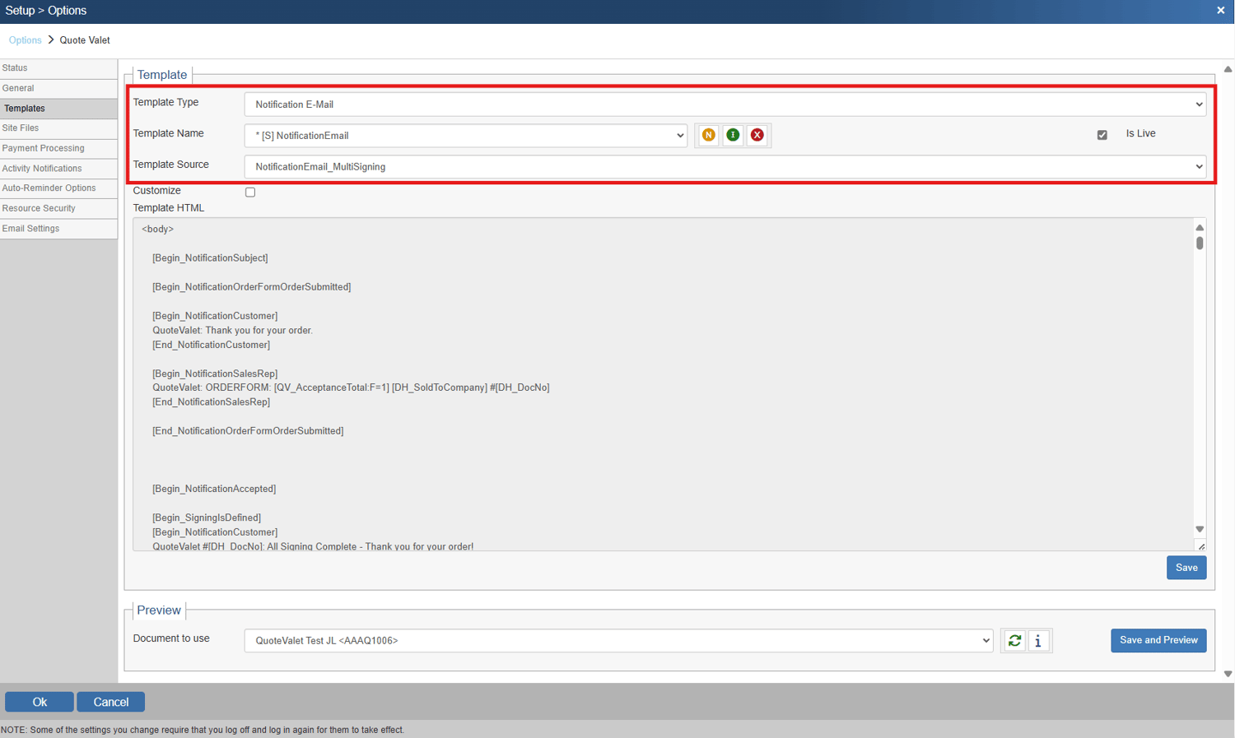Delete template via the red X icon
The width and height of the screenshot is (1235, 738).
coord(757,135)
